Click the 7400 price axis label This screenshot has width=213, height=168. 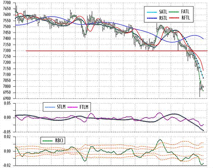(7, 39)
